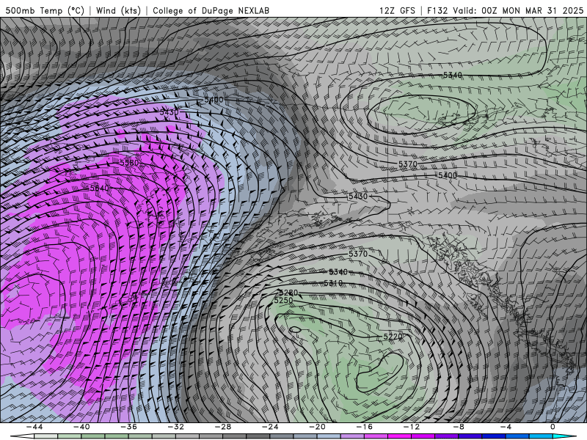Select the 5310 contour label
The height and width of the screenshot is (440, 587).
click(x=333, y=283)
